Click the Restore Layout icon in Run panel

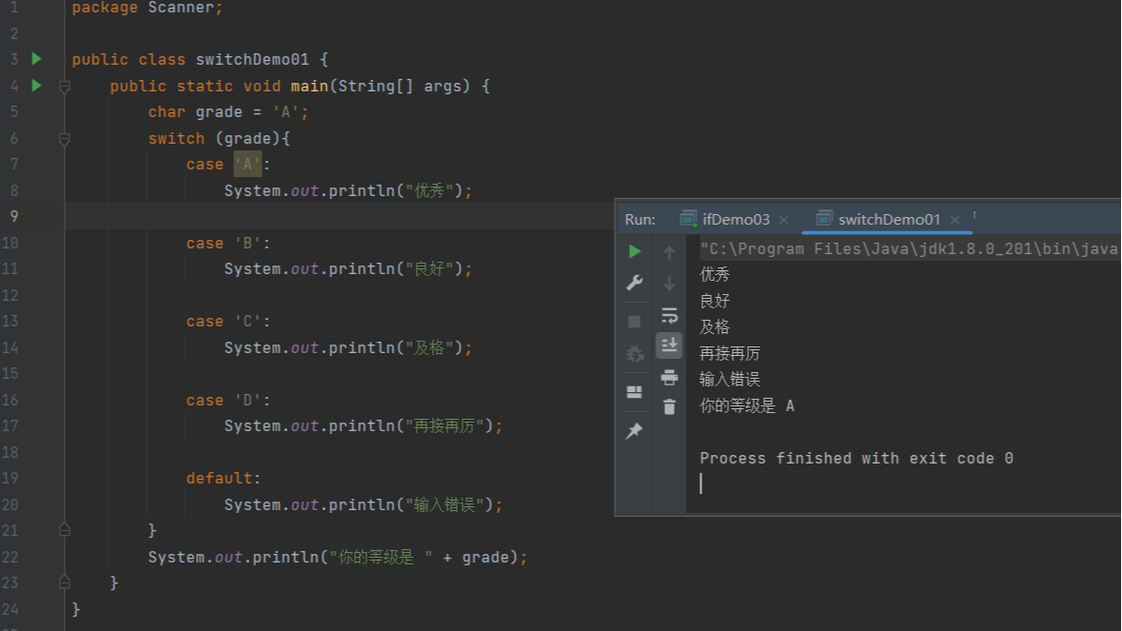635,392
